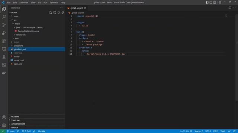Toggle secondary side bar layout icon
The height and width of the screenshot is (133, 238).
coord(215,3)
